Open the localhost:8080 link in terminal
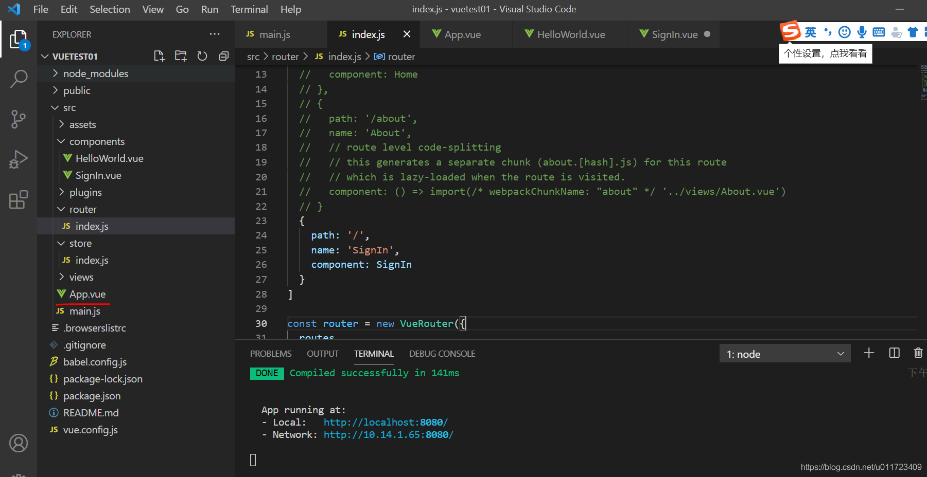The width and height of the screenshot is (927, 477). tap(386, 422)
